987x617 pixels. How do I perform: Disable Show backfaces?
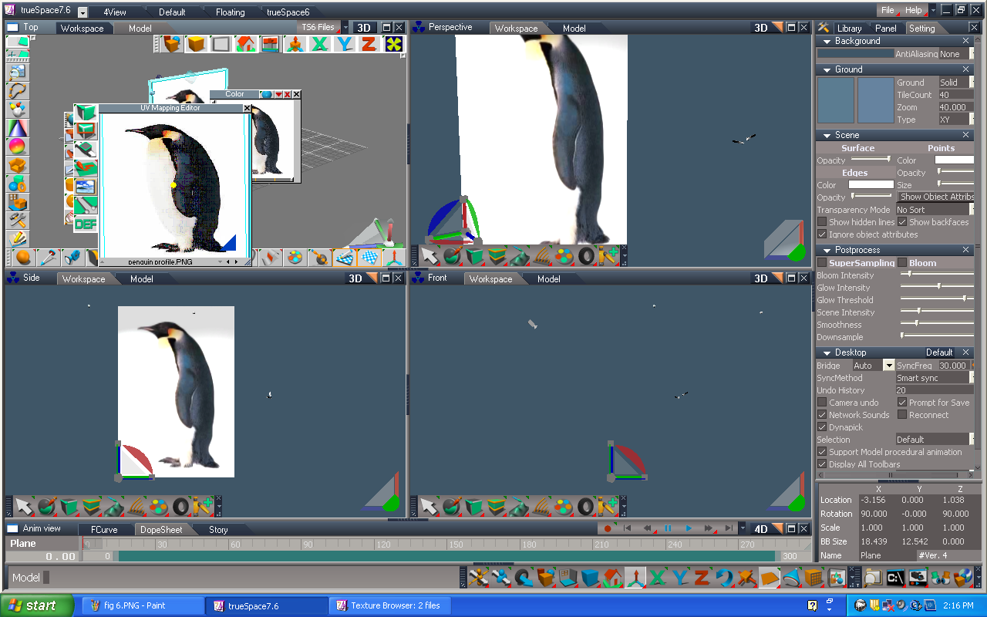pyautogui.click(x=901, y=221)
